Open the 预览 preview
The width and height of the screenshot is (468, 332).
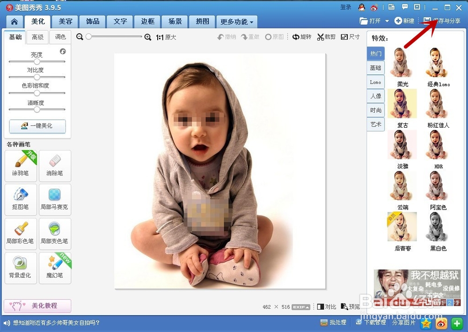pos(351,307)
